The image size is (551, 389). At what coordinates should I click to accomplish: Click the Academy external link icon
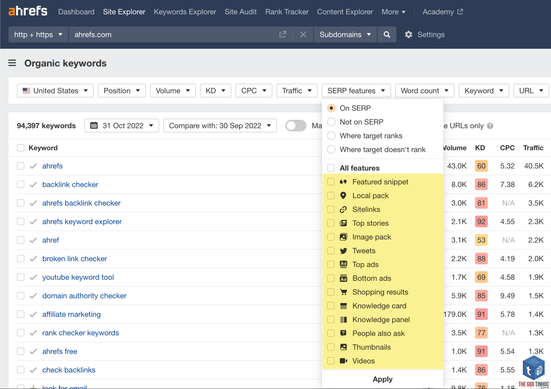coord(460,12)
